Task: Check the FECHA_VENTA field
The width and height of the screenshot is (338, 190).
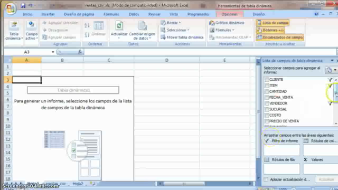Action: [x=267, y=97]
